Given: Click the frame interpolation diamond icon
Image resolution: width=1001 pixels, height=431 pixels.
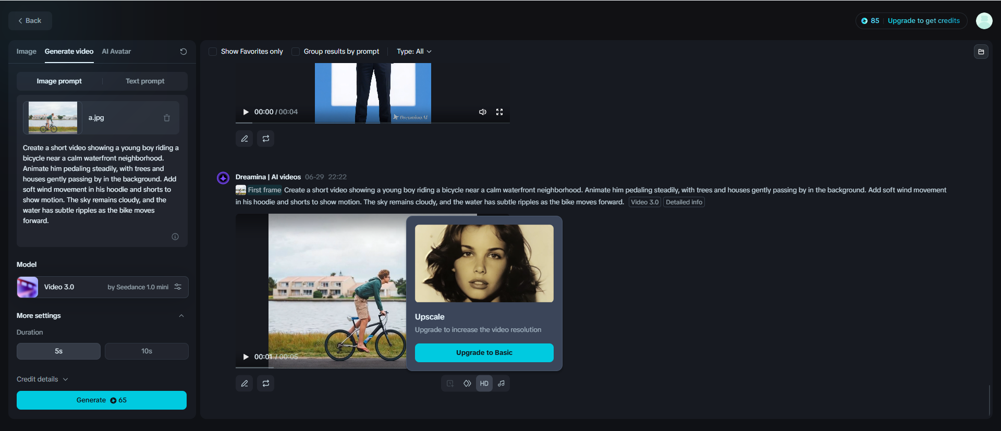Looking at the screenshot, I should [467, 384].
